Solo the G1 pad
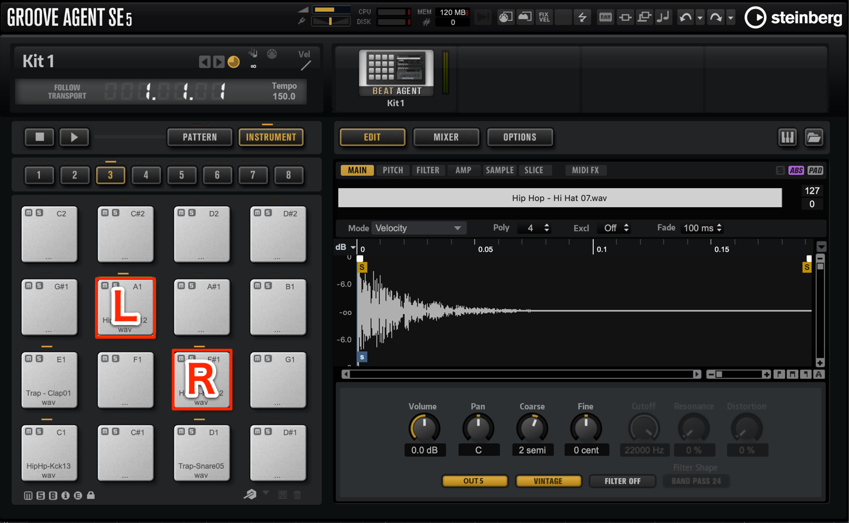 268,359
